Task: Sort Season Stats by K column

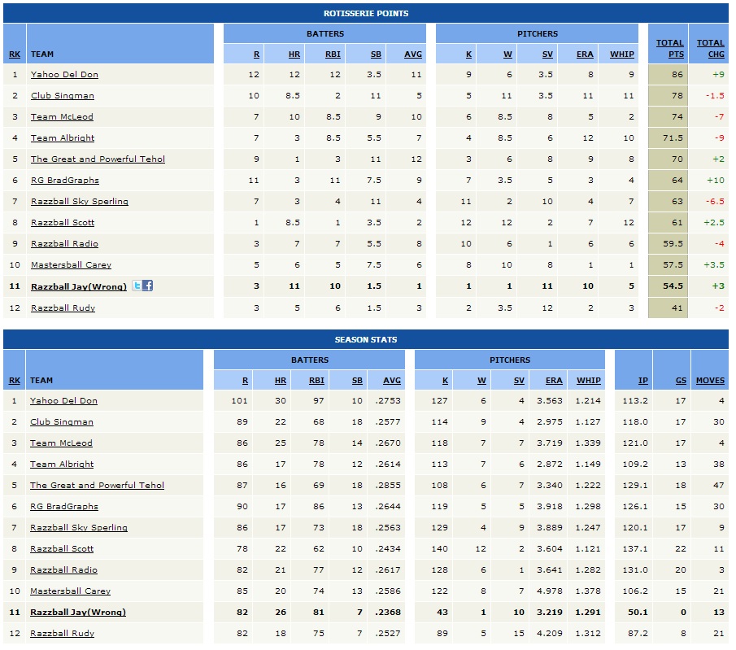Action: point(445,381)
